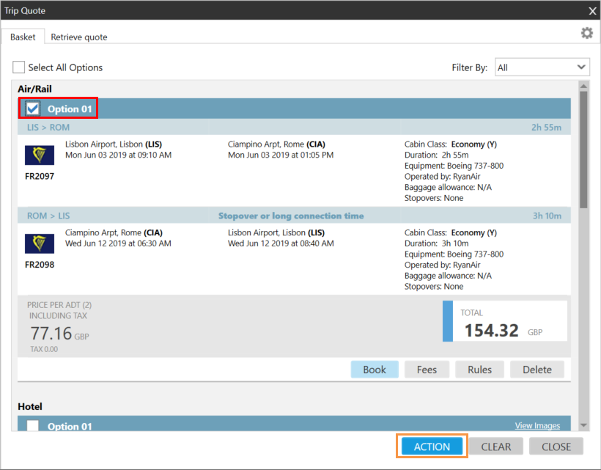This screenshot has height=470, width=601.
Task: Select the Basket tab
Action: [23, 37]
